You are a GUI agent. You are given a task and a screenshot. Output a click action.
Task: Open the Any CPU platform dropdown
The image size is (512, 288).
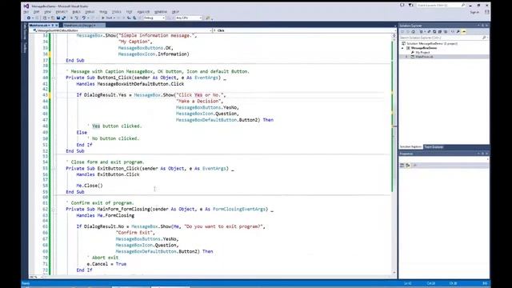(x=189, y=18)
